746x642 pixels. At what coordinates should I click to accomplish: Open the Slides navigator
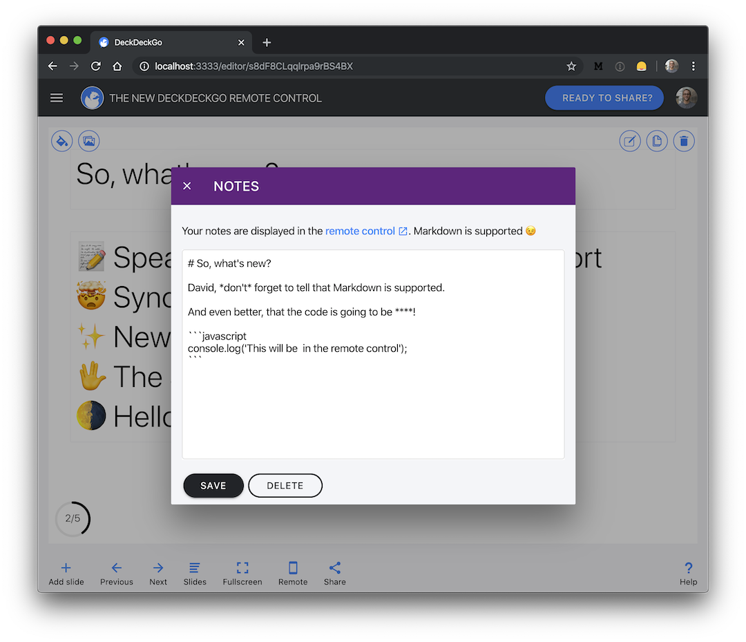pyautogui.click(x=194, y=572)
